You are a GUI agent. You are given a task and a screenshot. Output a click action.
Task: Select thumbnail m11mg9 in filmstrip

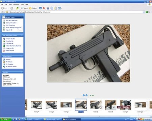pyautogui.click(x=110, y=106)
